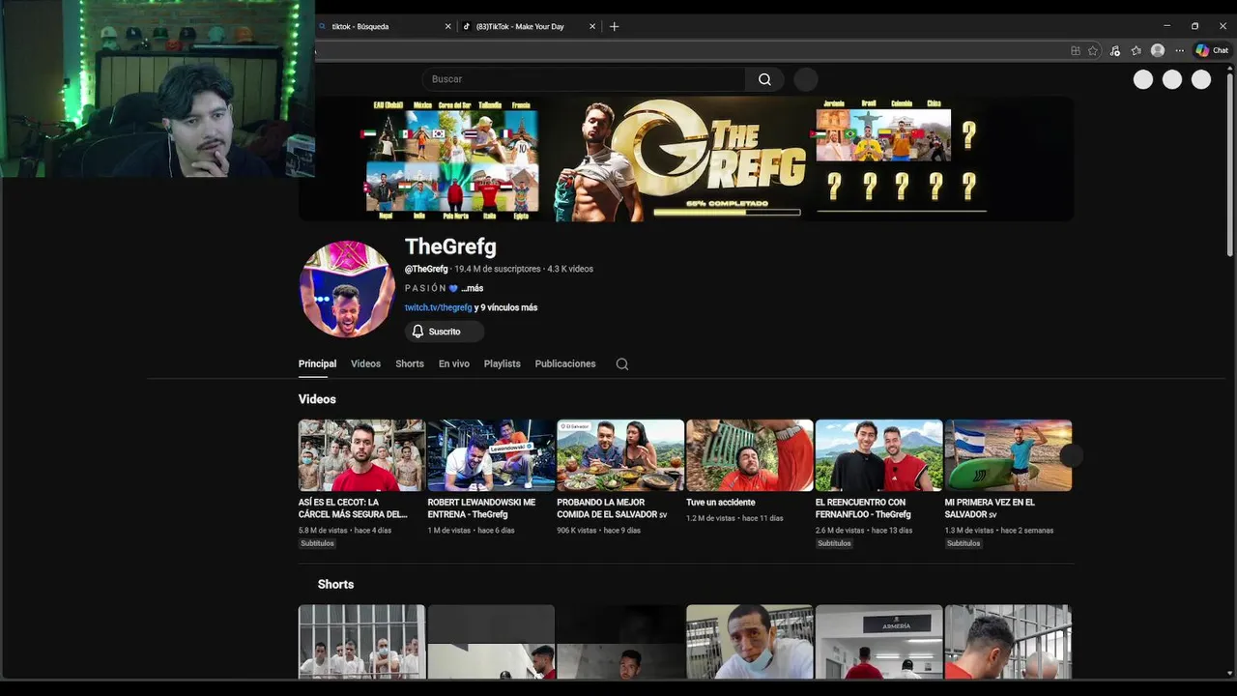Image resolution: width=1237 pixels, height=696 pixels.
Task: Open the Copilot Chat button
Action: pyautogui.click(x=1212, y=50)
